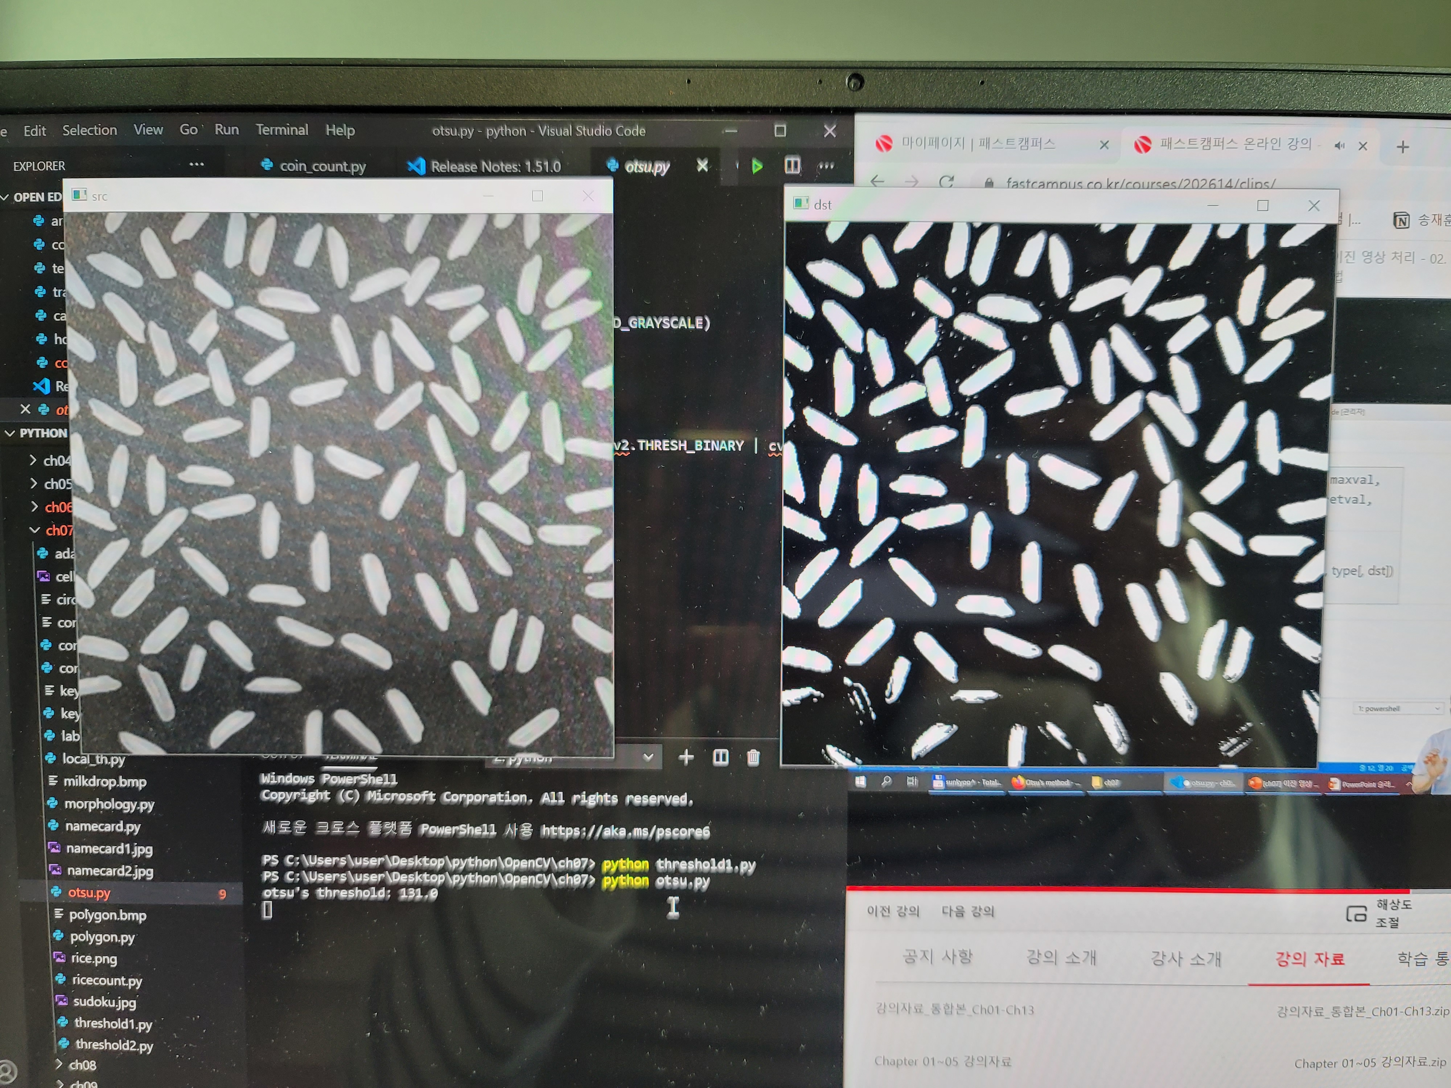1451x1088 pixels.
Task: Click the terminal input cursor line
Action: pos(267,910)
